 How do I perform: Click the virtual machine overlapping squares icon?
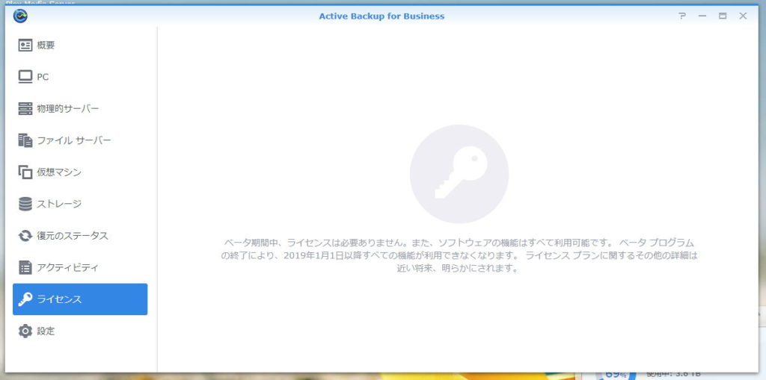point(25,172)
